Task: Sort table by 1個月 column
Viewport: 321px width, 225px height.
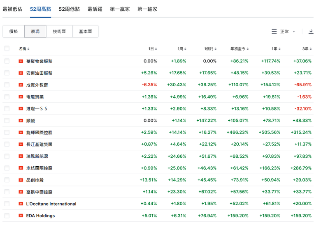Action: (x=210, y=48)
